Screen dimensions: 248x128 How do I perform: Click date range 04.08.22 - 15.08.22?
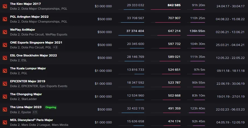click(x=230, y=19)
